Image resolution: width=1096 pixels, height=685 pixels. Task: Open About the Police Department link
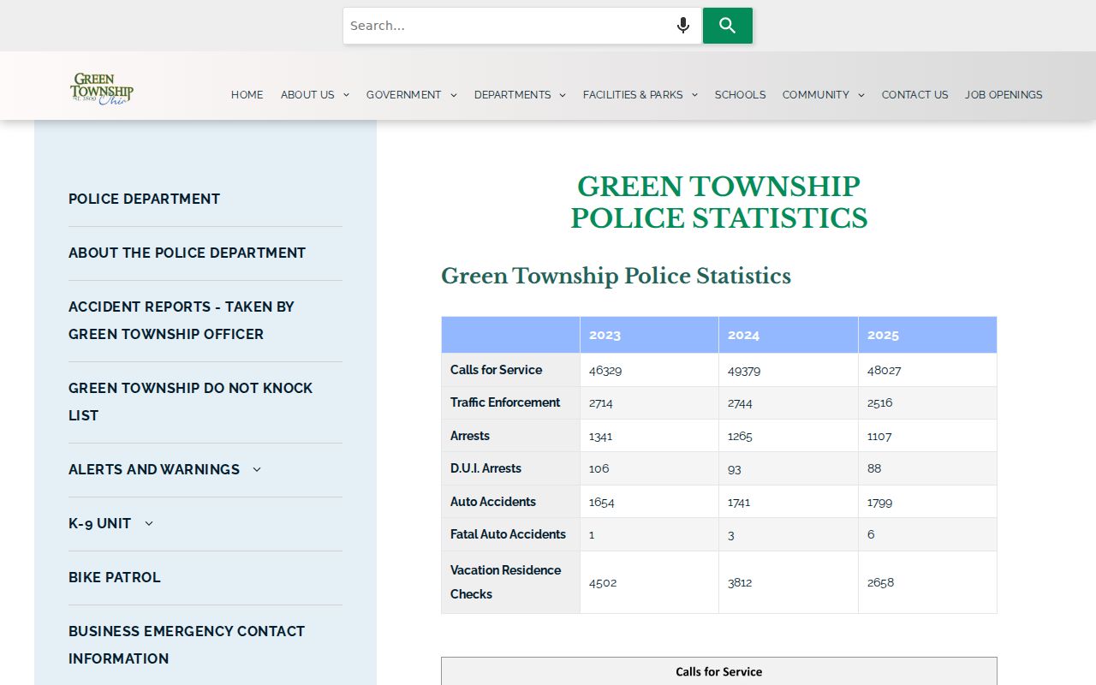pyautogui.click(x=187, y=253)
